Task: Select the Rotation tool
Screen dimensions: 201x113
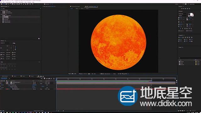Action: (x=10, y=4)
